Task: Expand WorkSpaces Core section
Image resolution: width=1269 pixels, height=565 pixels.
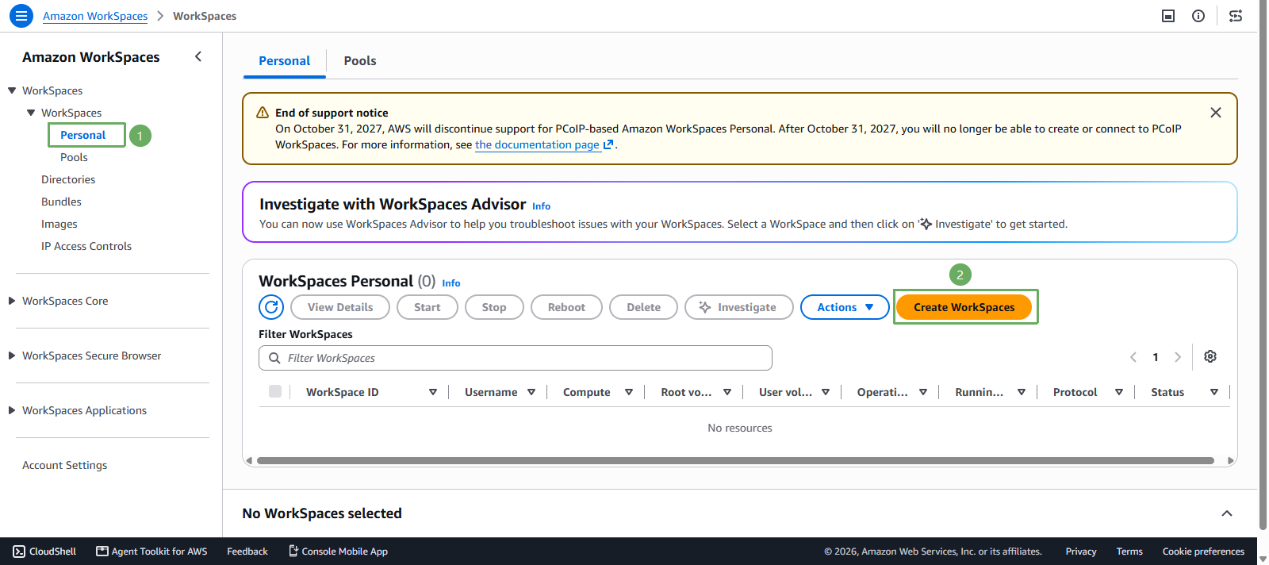Action: [12, 301]
